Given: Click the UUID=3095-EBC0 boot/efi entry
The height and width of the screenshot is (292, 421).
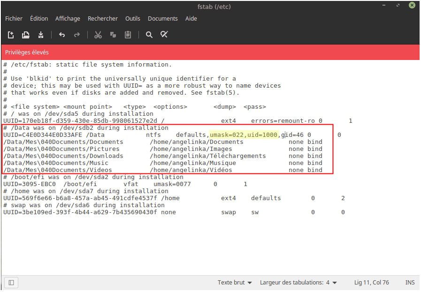Looking at the screenshot, I should coord(30,184).
